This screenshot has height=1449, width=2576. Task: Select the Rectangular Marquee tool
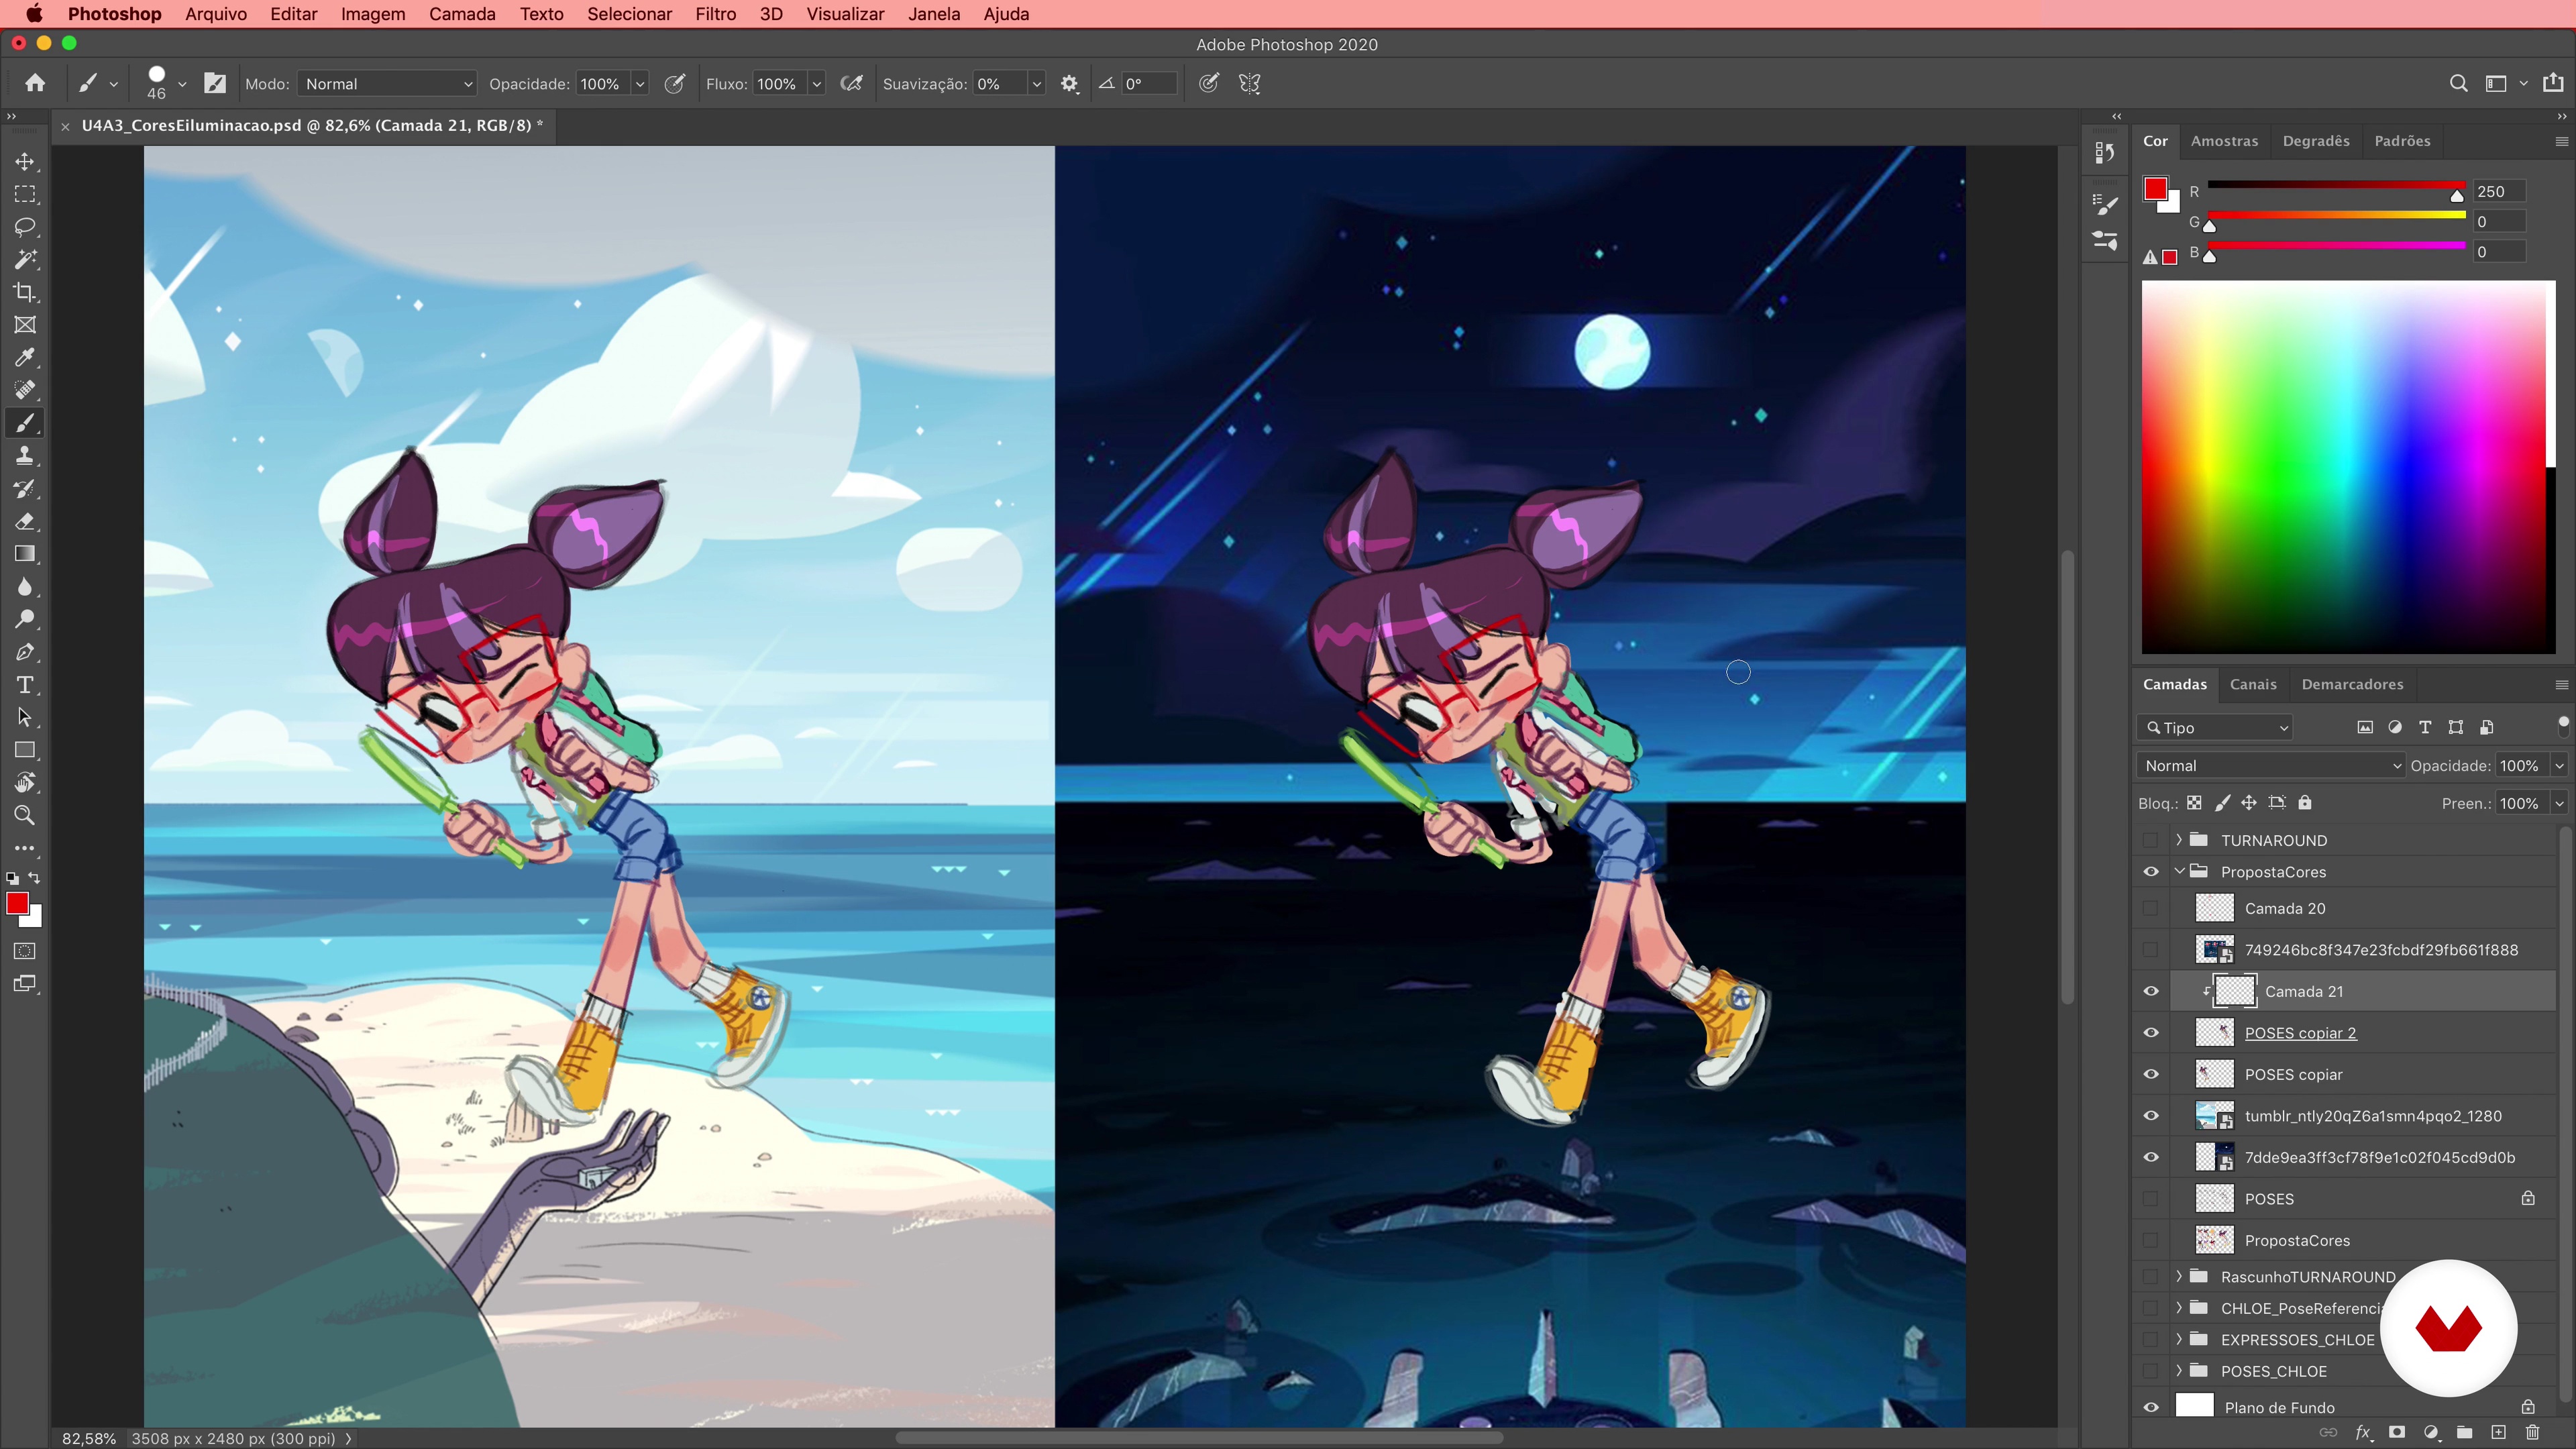click(25, 194)
